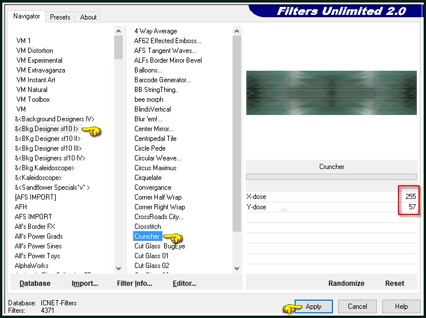Choose AF62 Effected Emboss... filter
The height and width of the screenshot is (318, 426).
click(168, 41)
